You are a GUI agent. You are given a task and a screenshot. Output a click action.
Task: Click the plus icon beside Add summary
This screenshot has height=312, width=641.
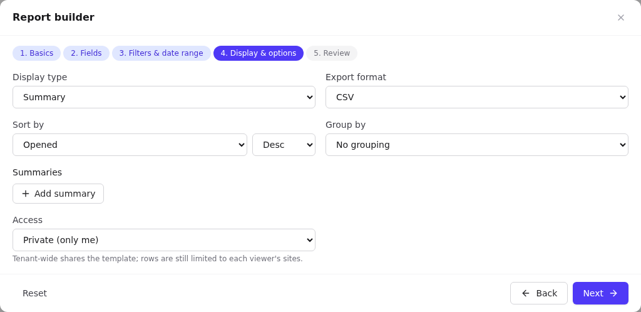tap(26, 194)
